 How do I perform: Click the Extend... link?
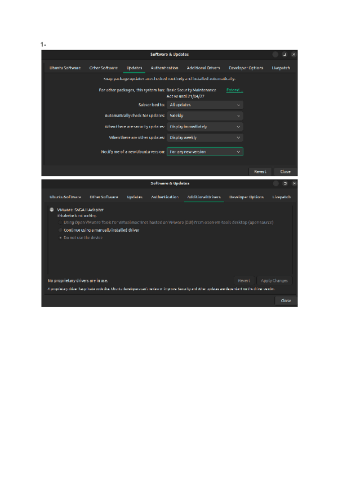(x=234, y=90)
